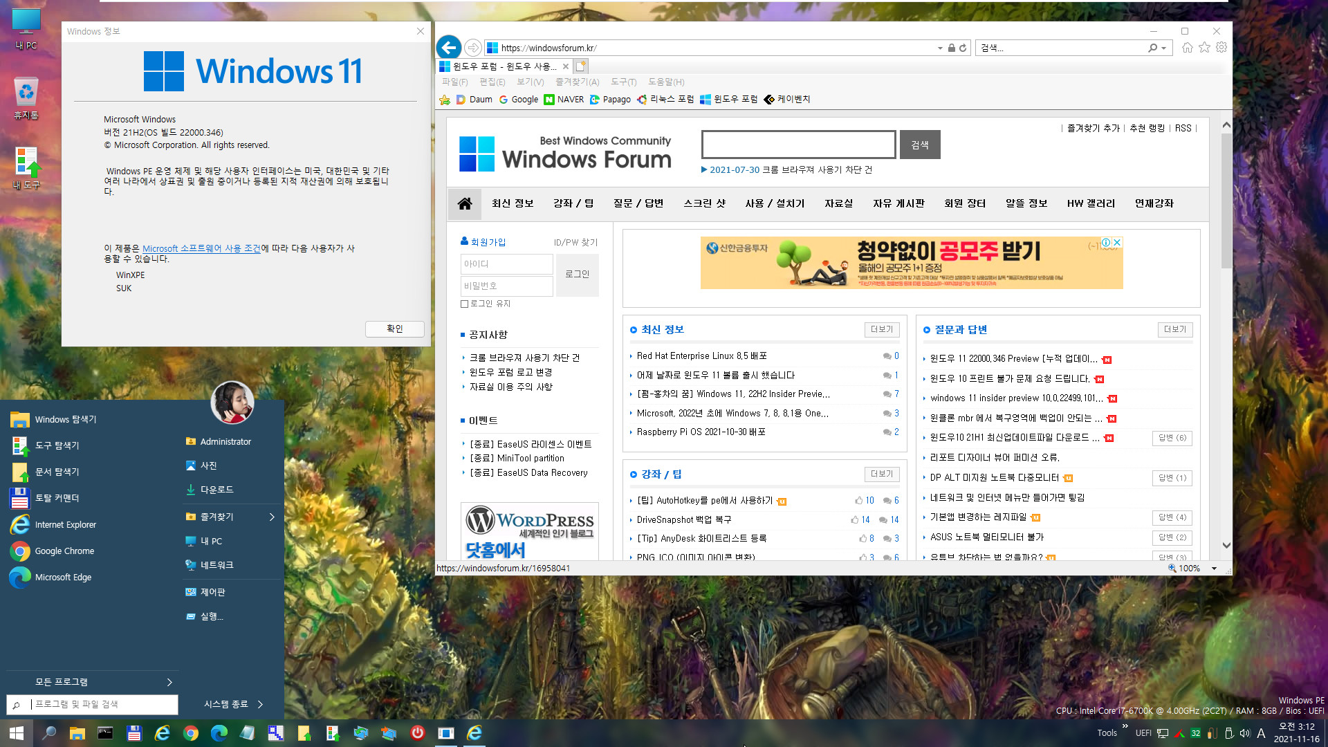Open Microsoft Edge icon on taskbar
The width and height of the screenshot is (1328, 747).
219,733
